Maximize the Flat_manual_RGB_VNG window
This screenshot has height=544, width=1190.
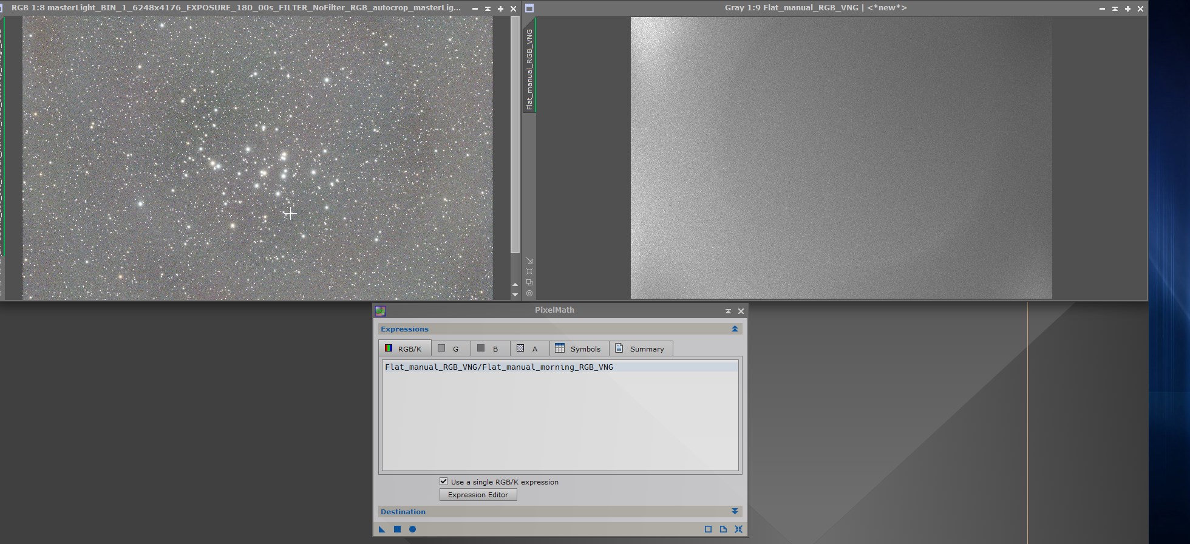[1127, 8]
